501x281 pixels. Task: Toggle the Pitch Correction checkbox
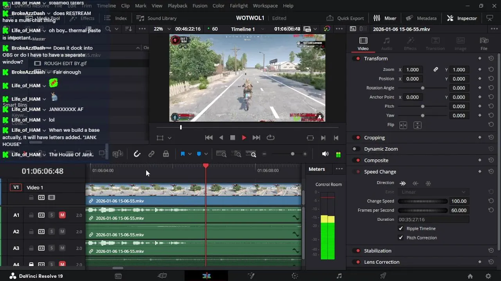(x=400, y=238)
